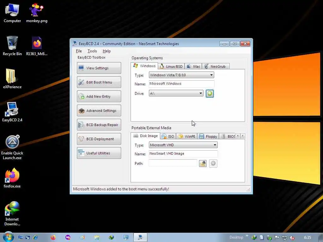323x242 pixels.
Task: Open the File menu
Action: point(79,51)
